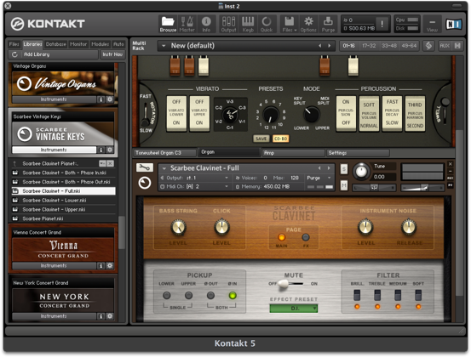Open the Effect Preset D.I. dropdown
This screenshot has width=471, height=357.
pos(294,309)
